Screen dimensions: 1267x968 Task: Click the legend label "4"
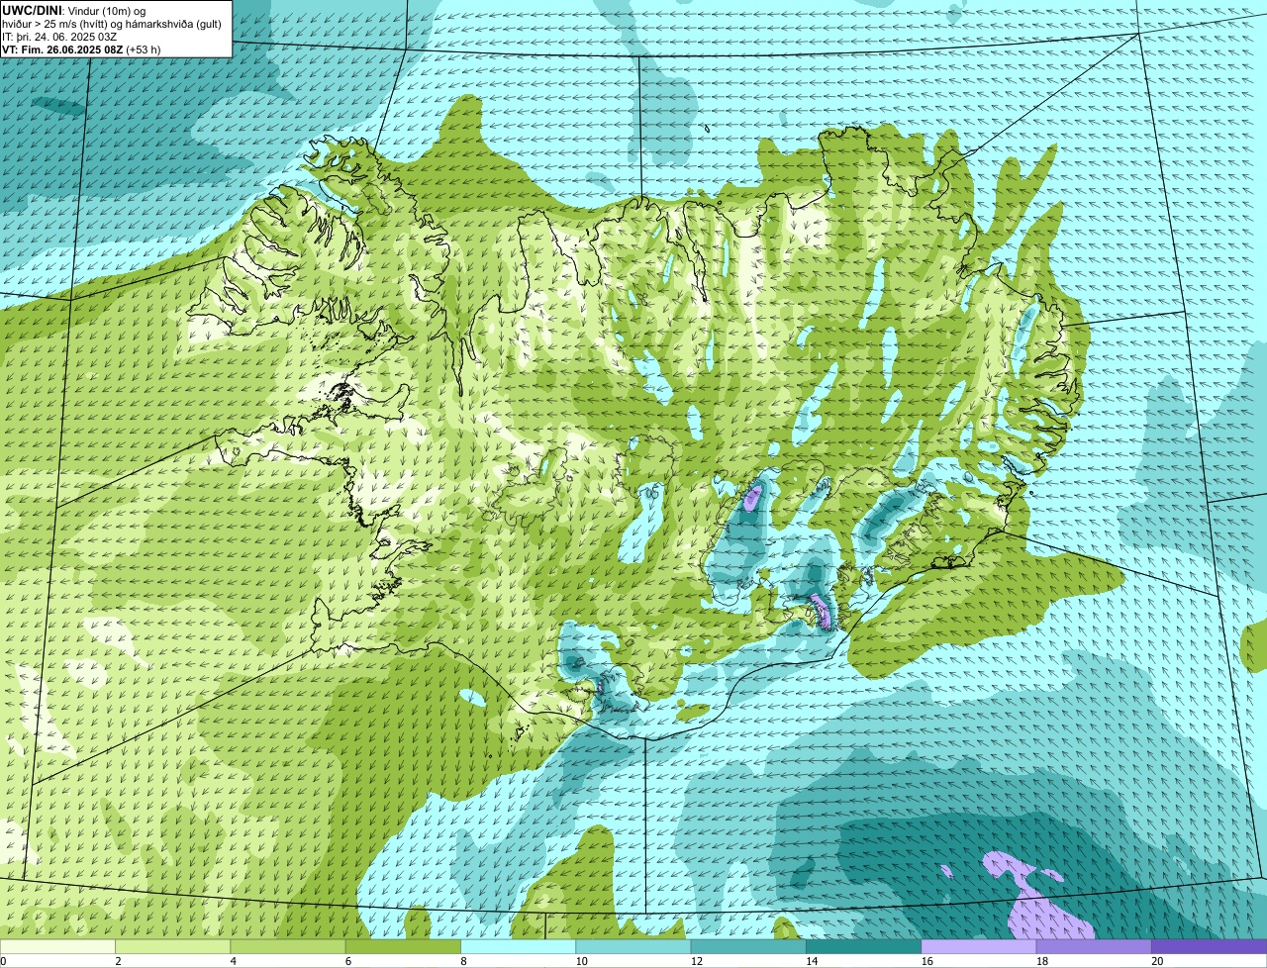(x=234, y=961)
